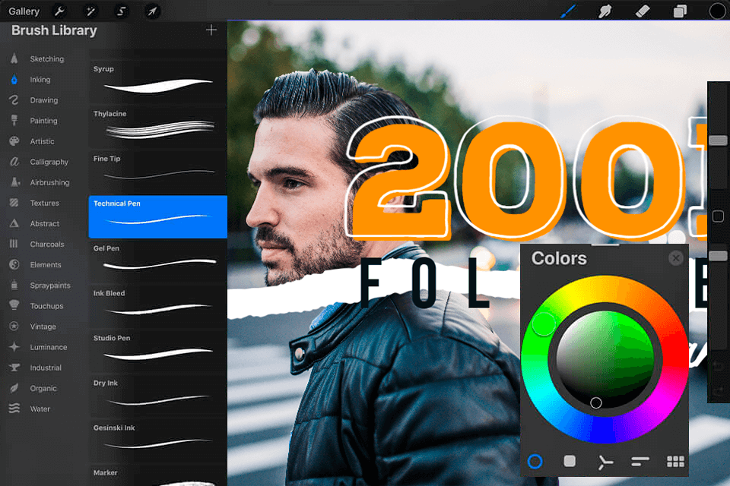Viewport: 730px width, 486px height.
Task: Open the Smudge tool
Action: click(605, 11)
